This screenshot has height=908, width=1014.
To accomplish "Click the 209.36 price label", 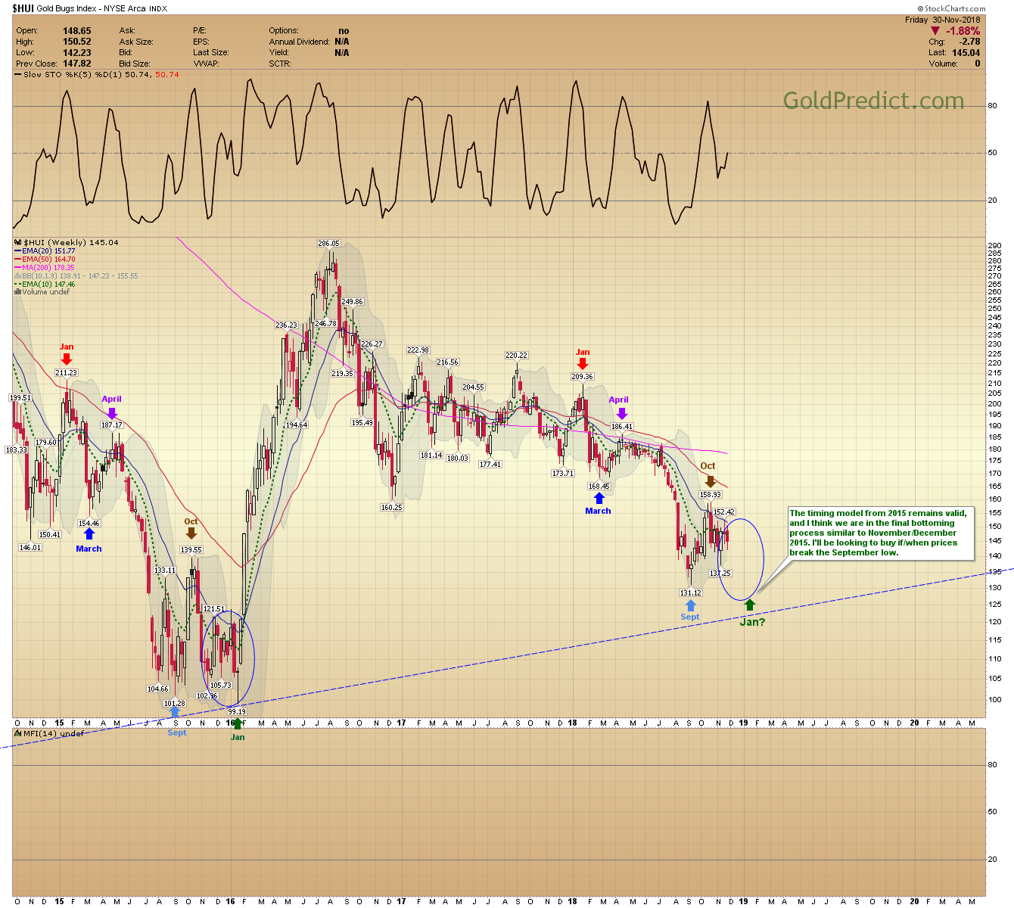I will point(582,377).
